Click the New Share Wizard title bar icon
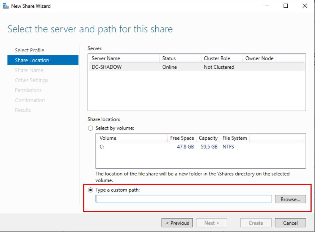Screen dimensions: 315x232 point(6,6)
